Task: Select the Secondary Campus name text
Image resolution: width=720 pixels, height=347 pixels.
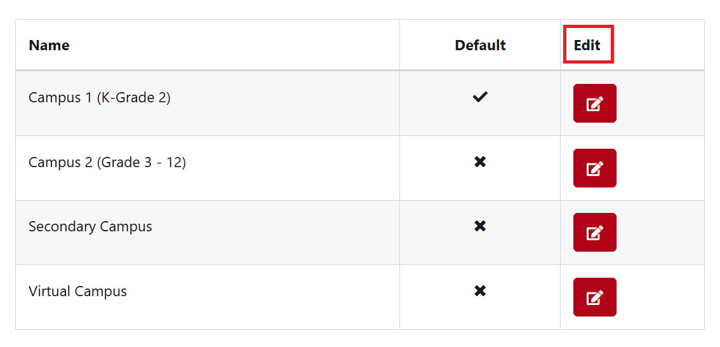Action: pos(90,227)
